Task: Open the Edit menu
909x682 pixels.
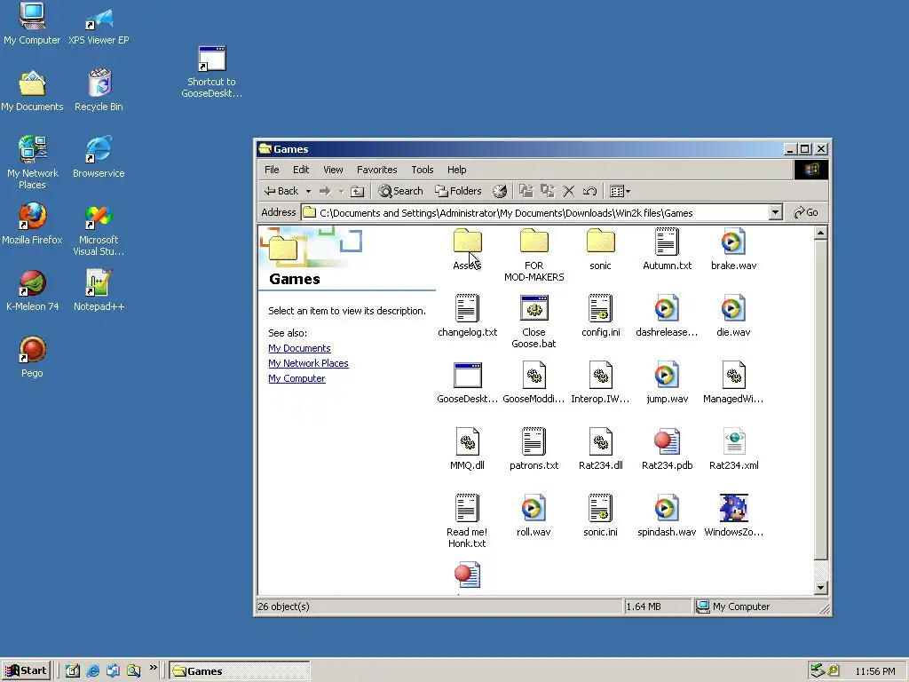Action: pyautogui.click(x=301, y=170)
